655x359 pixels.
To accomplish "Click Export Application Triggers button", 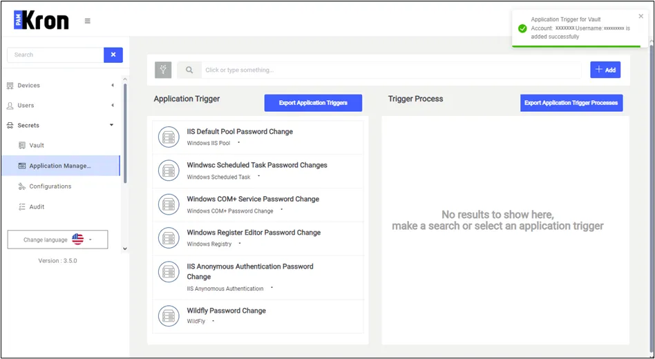I will 313,103.
